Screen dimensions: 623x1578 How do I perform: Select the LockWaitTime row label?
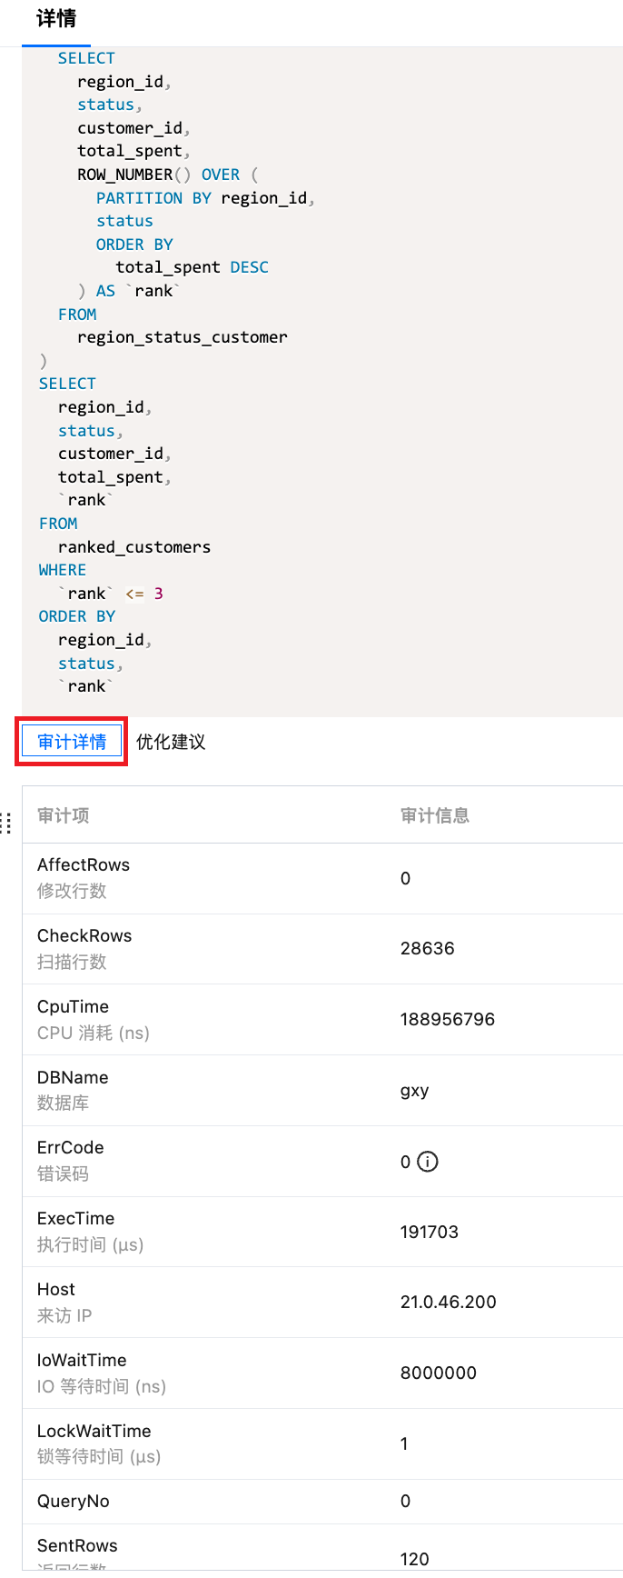(x=94, y=1432)
